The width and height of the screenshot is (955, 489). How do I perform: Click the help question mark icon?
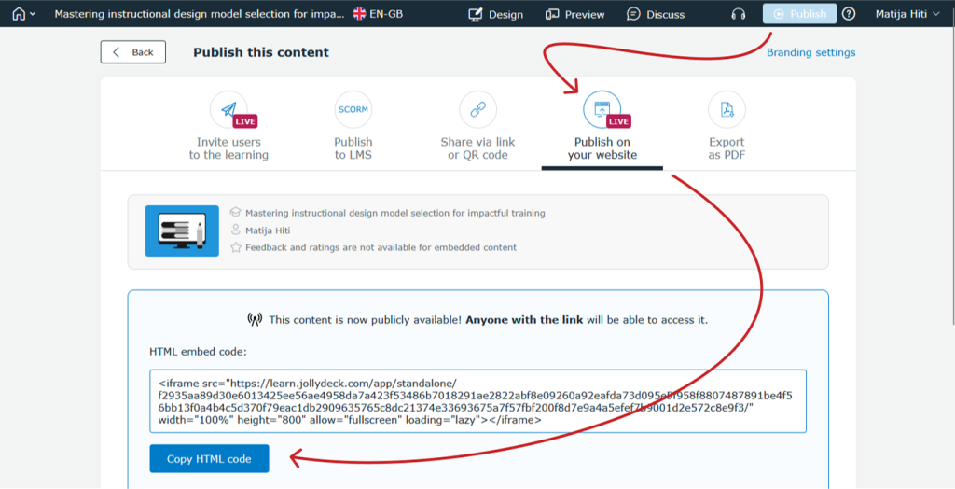tap(849, 14)
